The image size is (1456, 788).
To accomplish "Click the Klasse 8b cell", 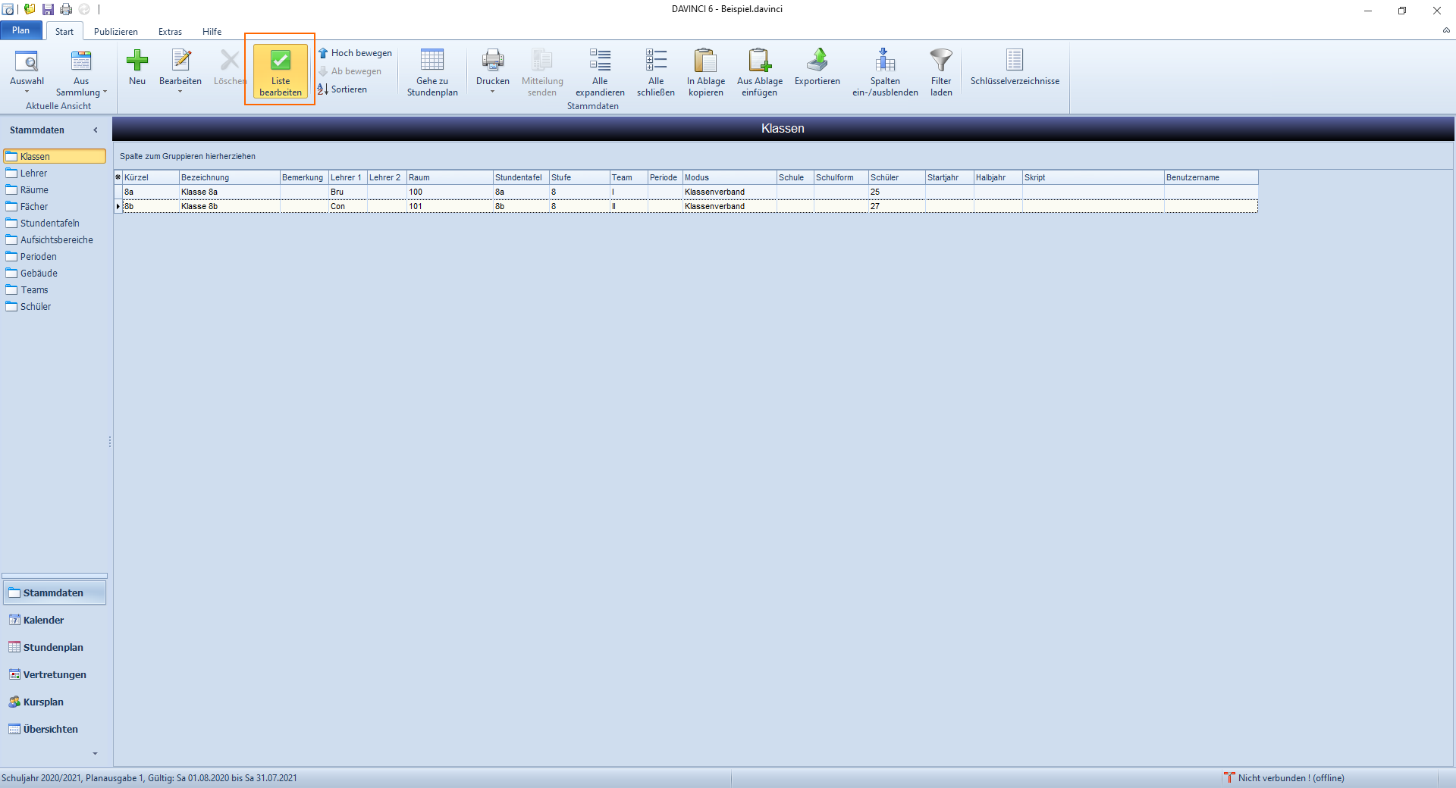I will pos(230,206).
